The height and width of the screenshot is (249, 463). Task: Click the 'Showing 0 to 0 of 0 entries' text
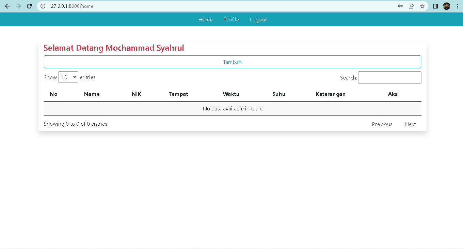(75, 124)
